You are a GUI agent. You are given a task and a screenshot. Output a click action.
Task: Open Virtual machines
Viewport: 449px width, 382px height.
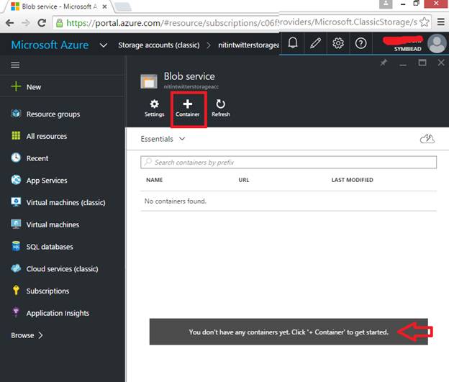coord(45,224)
